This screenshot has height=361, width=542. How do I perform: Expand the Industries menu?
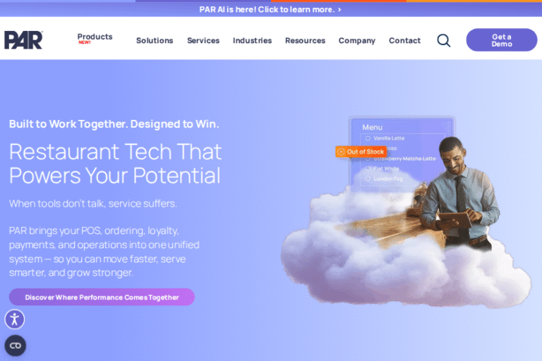[253, 40]
